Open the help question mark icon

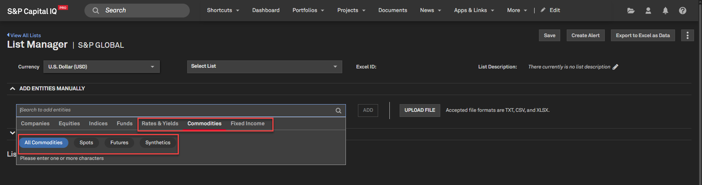(x=683, y=11)
